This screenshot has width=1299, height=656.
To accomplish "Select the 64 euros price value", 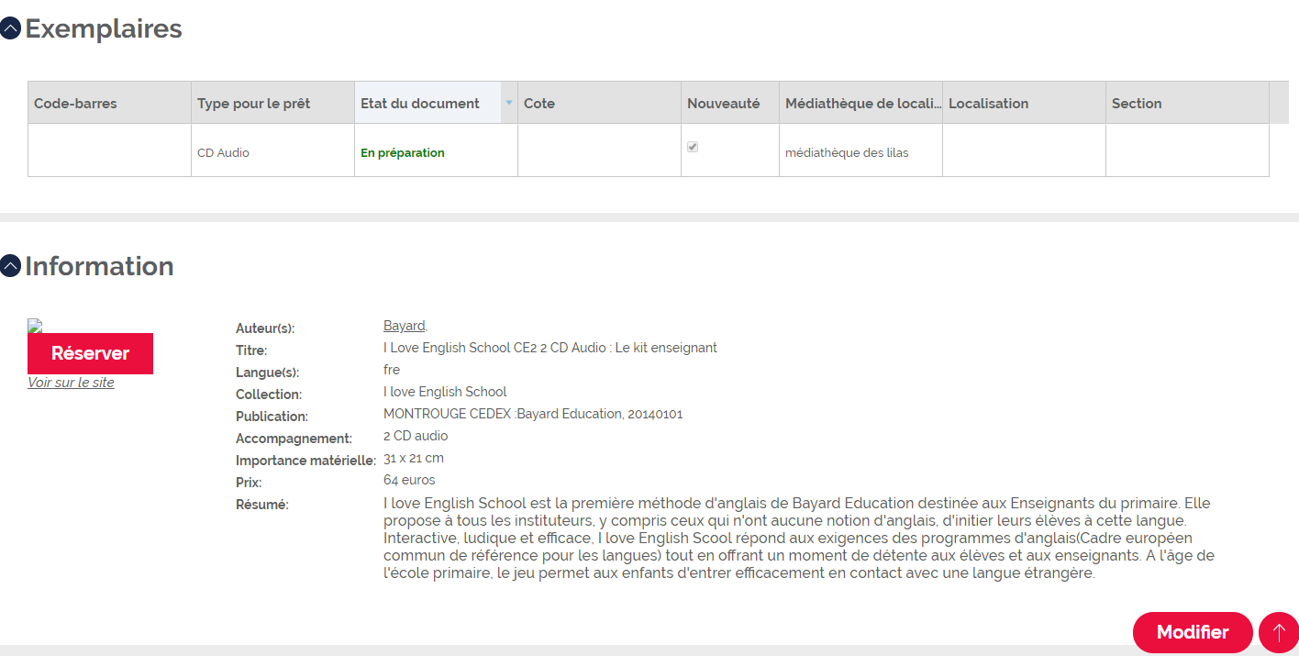I will coord(409,480).
